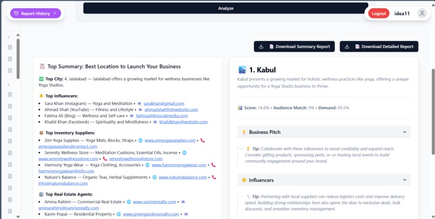Viewport: 435px width, 219px height.
Task: Click the dark Analyze button
Action: [226, 8]
